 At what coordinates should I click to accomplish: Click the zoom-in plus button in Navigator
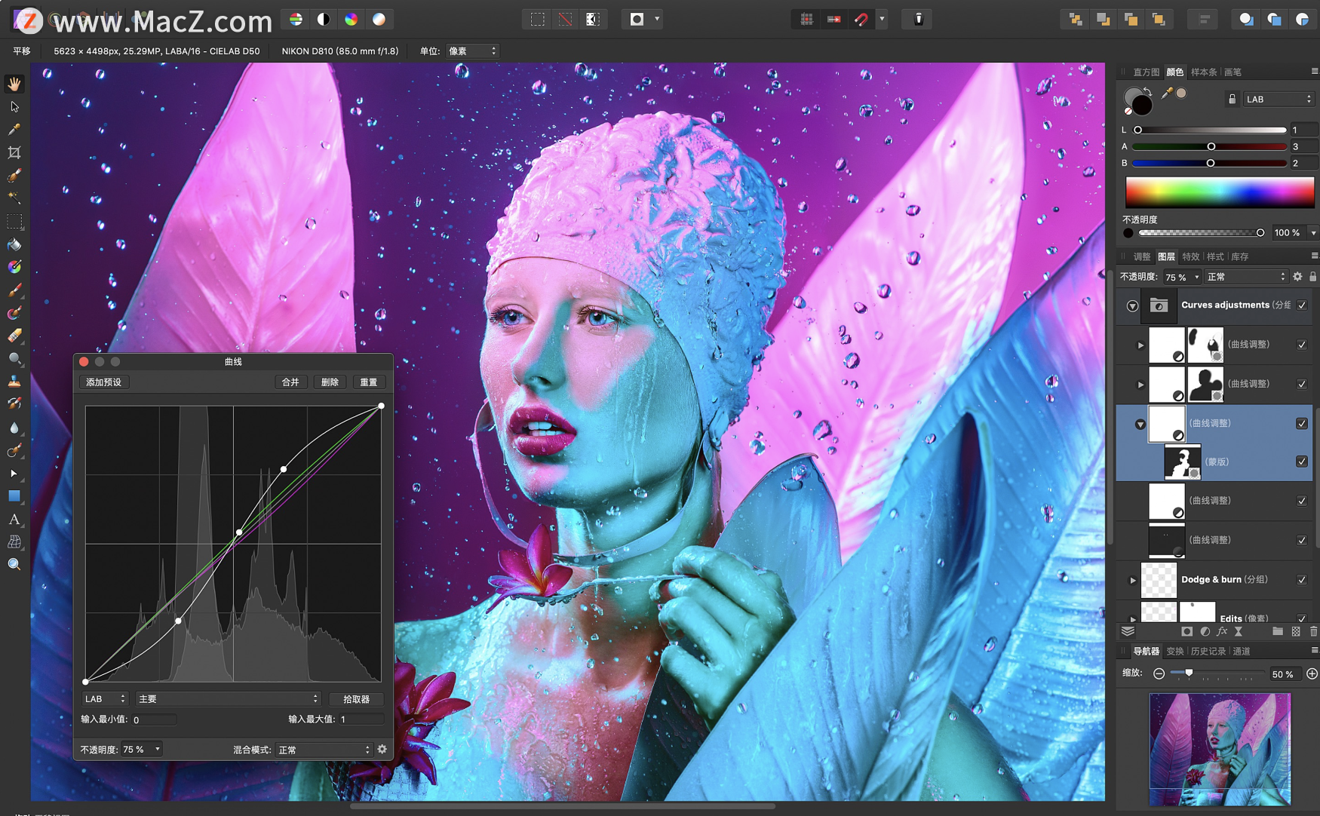click(1312, 673)
